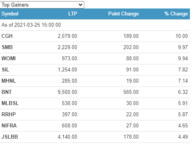Open MHNL stock details
The width and height of the screenshot is (193, 144).
[x=9, y=81]
